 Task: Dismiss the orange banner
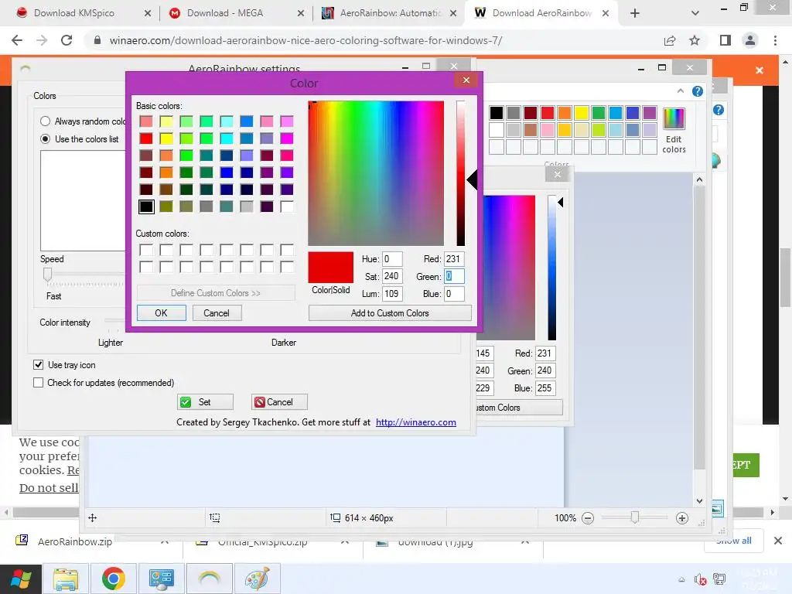tap(760, 70)
